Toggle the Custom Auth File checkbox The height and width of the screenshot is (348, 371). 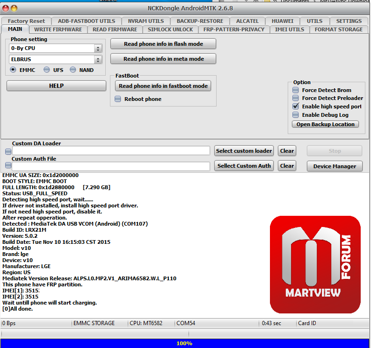(x=8, y=165)
